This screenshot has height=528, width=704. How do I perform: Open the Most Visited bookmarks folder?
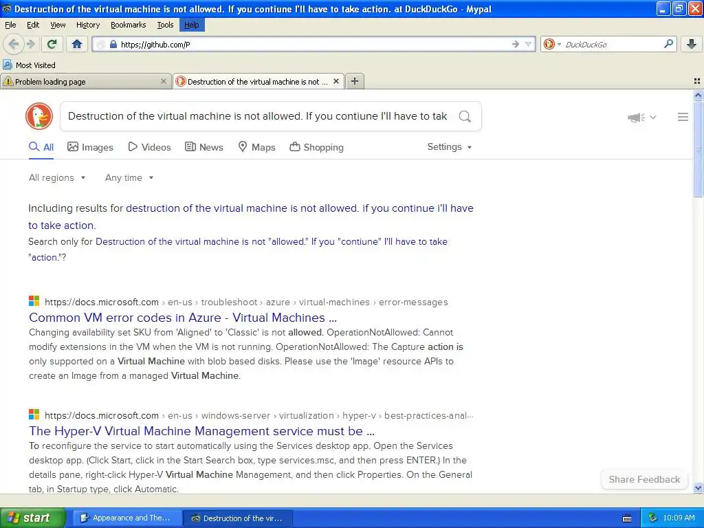tap(29, 65)
